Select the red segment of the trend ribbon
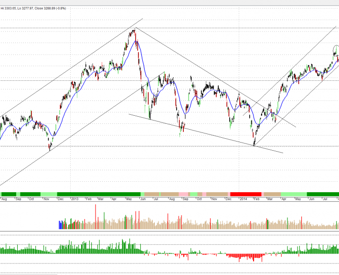This screenshot has height=275, width=339. [x=246, y=193]
